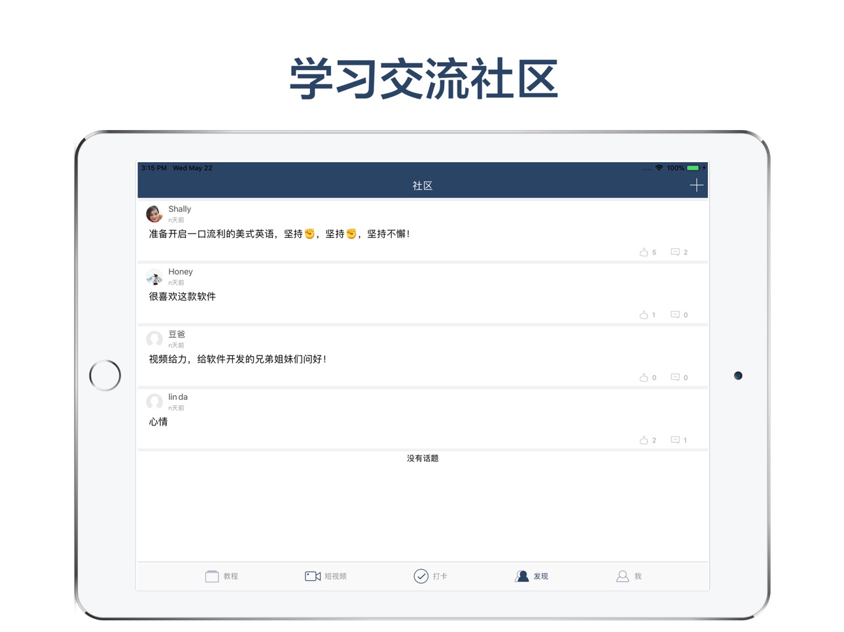Tap the plus icon to create post
The width and height of the screenshot is (844, 632).
[x=696, y=186]
